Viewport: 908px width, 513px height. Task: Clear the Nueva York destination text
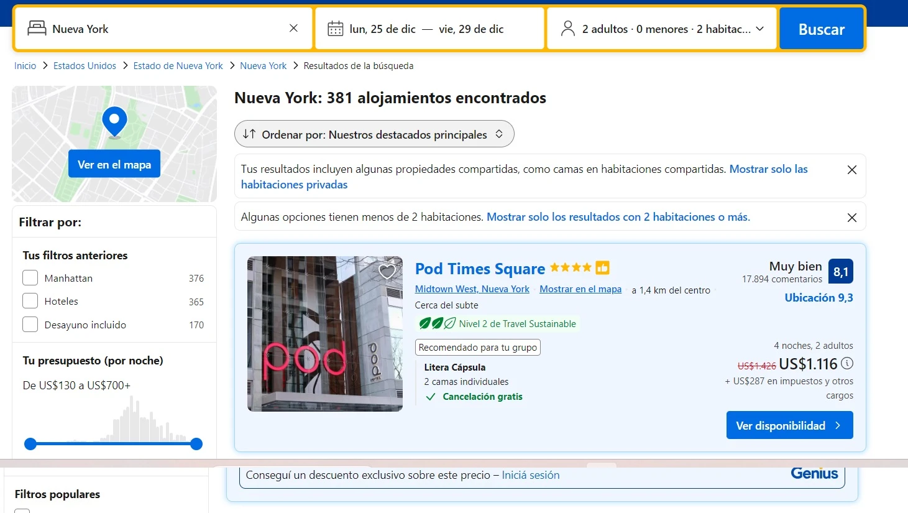tap(293, 29)
